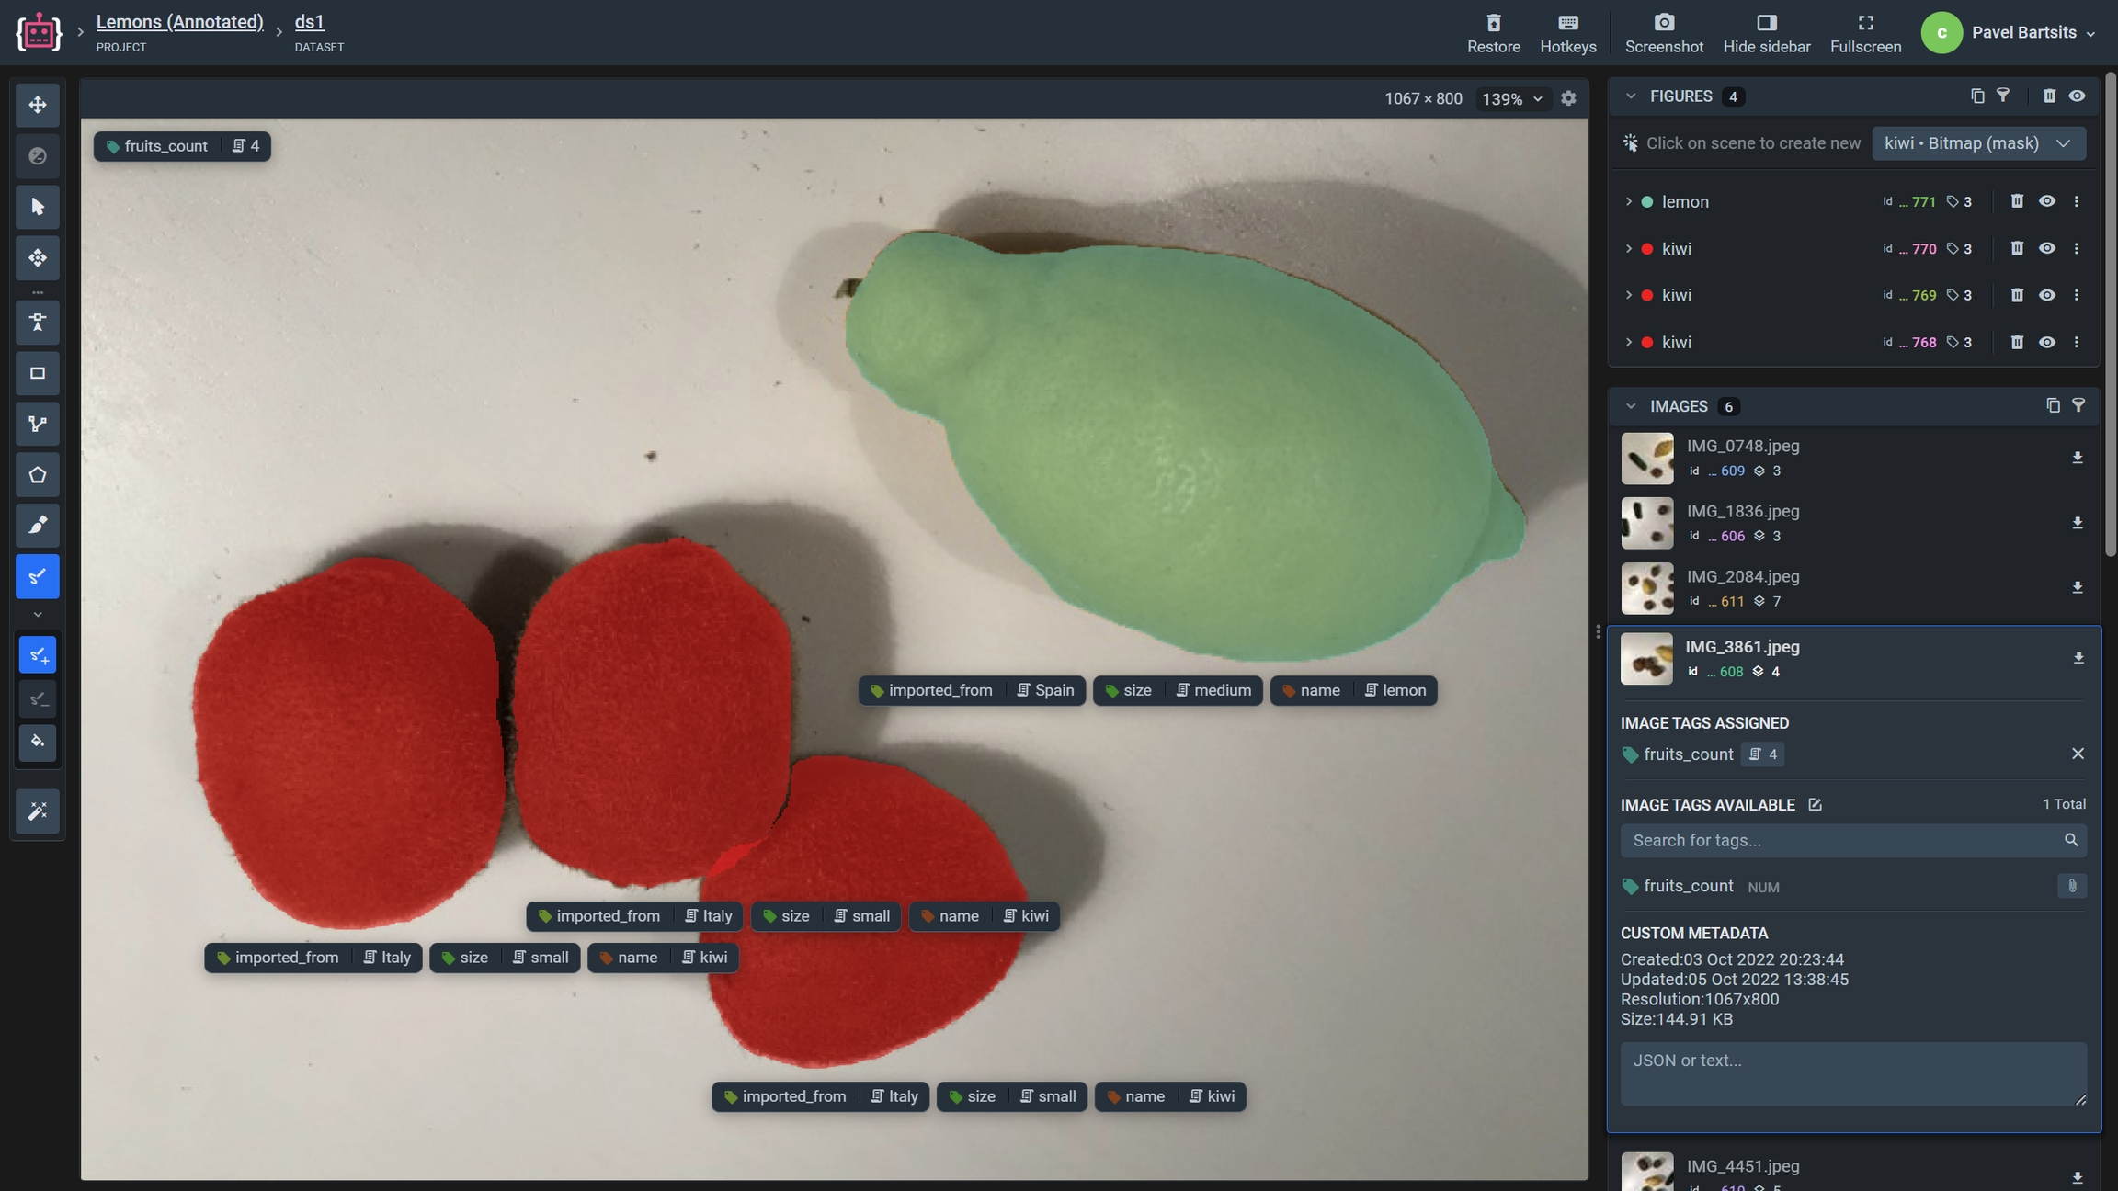Select the Brush tool

pos(38,526)
